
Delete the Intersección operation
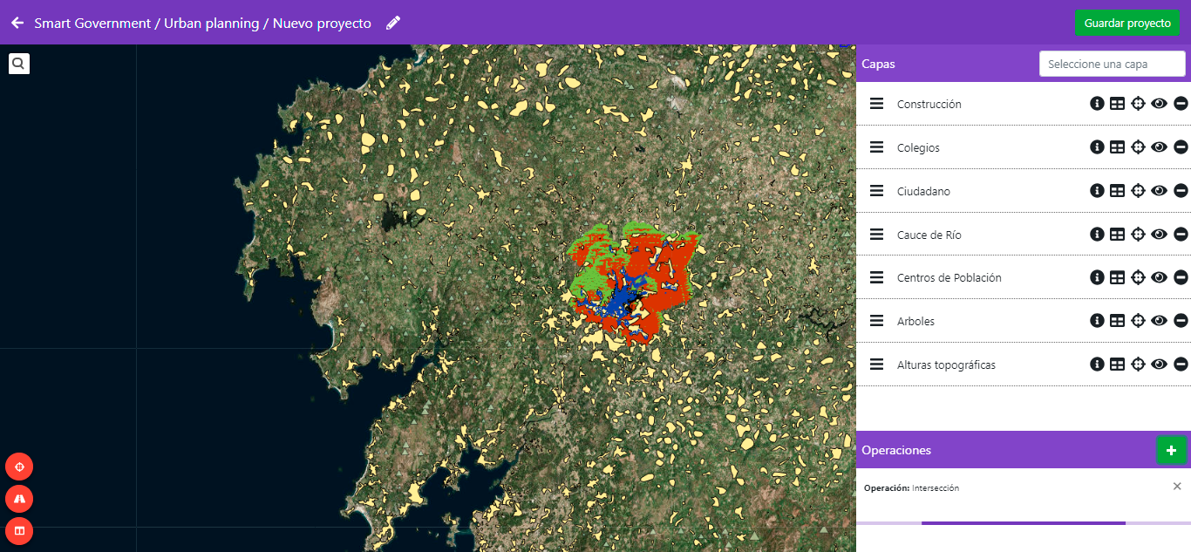click(x=1177, y=487)
